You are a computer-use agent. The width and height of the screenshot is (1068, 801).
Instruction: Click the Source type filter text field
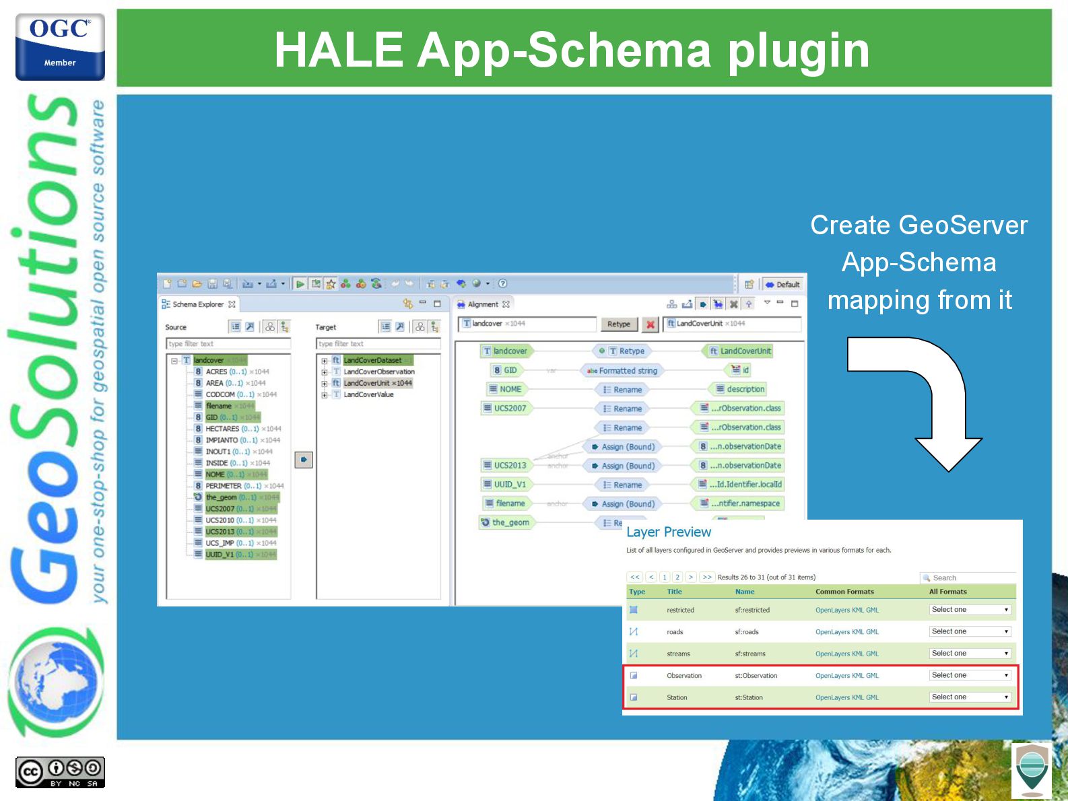[228, 344]
